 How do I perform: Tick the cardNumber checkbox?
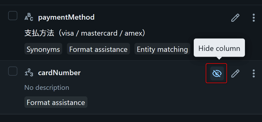[13, 71]
